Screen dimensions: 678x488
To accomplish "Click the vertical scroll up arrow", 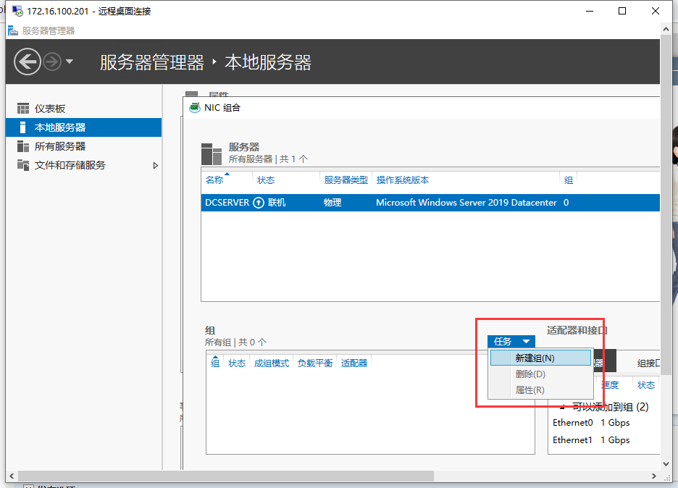I will 666,29.
